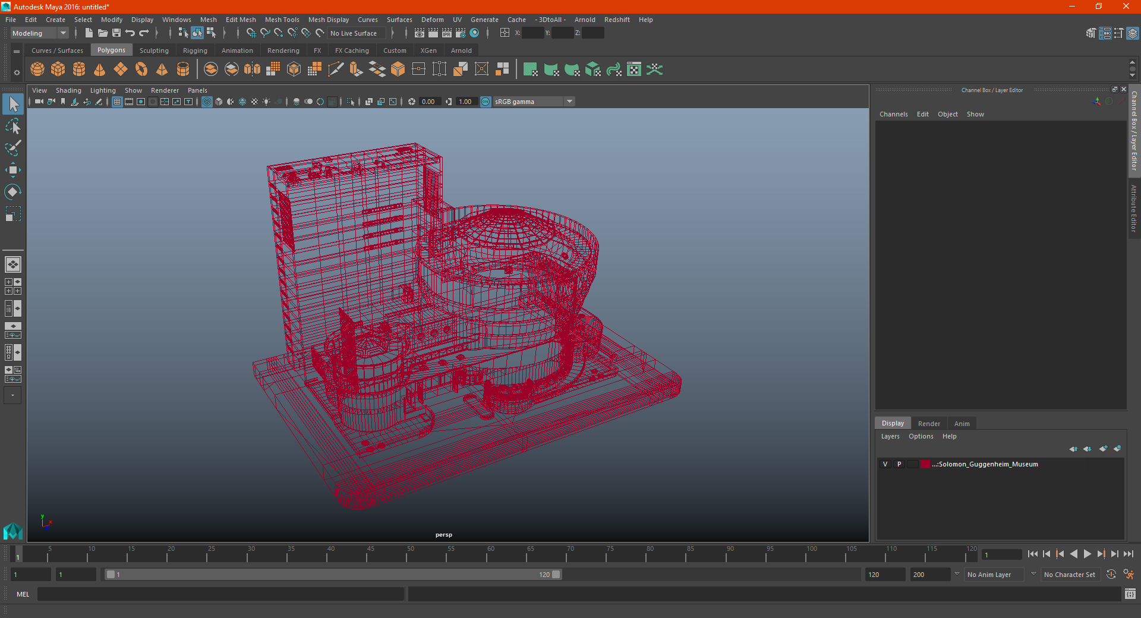The height and width of the screenshot is (618, 1141).
Task: Click the Multi-Cut tool shelf icon
Action: [336, 70]
